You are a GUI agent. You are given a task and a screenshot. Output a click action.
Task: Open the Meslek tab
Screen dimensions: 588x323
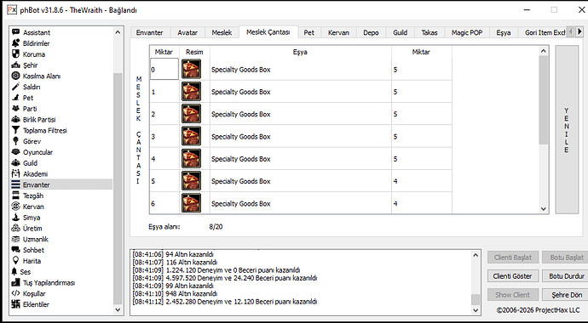coord(222,32)
